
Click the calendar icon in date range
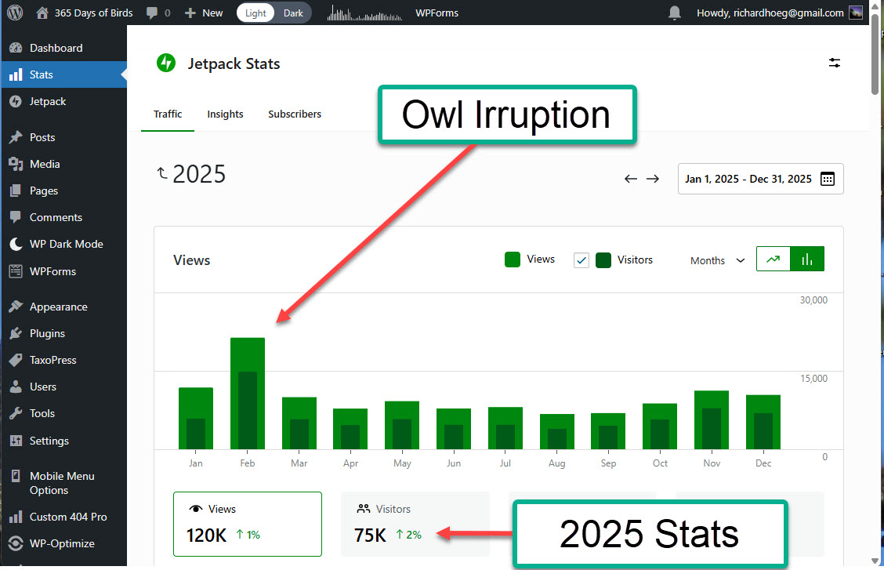[828, 179]
